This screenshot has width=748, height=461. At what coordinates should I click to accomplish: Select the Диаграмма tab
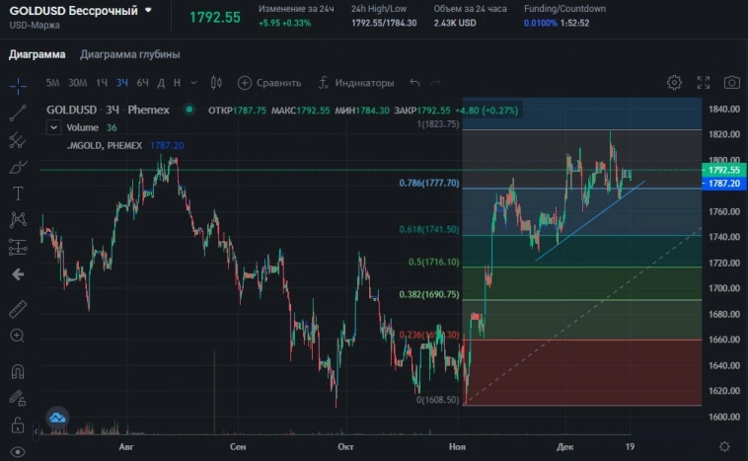tap(37, 54)
